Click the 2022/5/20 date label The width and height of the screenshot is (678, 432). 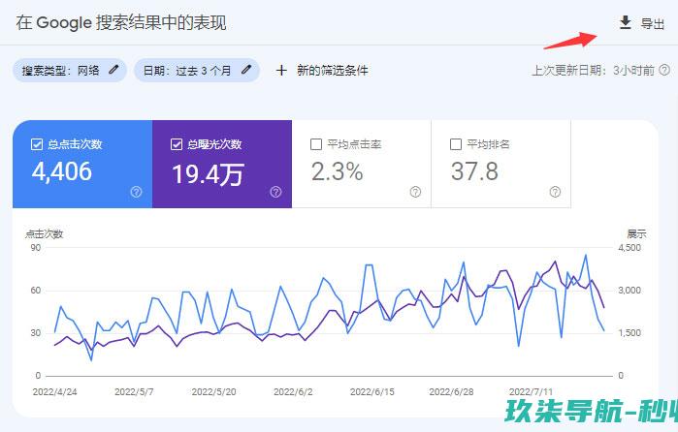pos(214,392)
